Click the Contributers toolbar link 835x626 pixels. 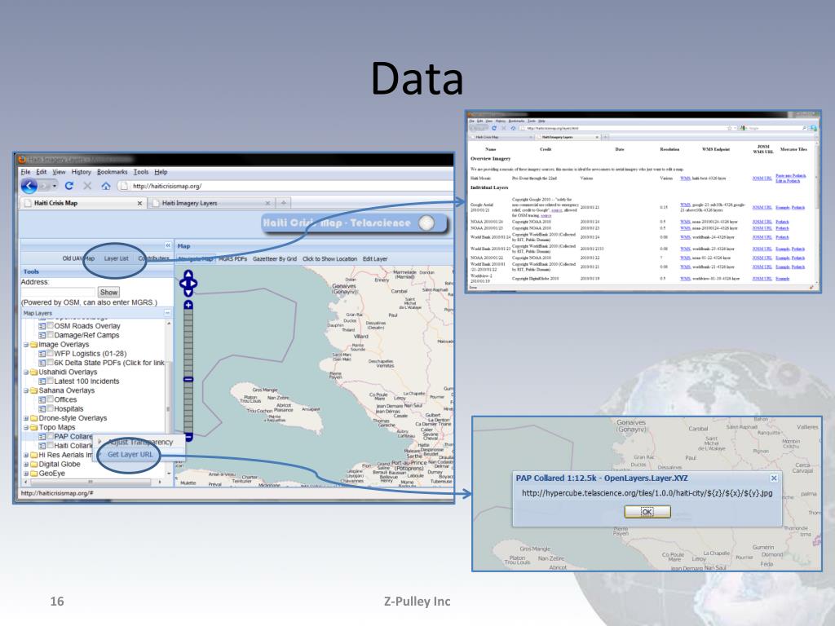coord(153,258)
